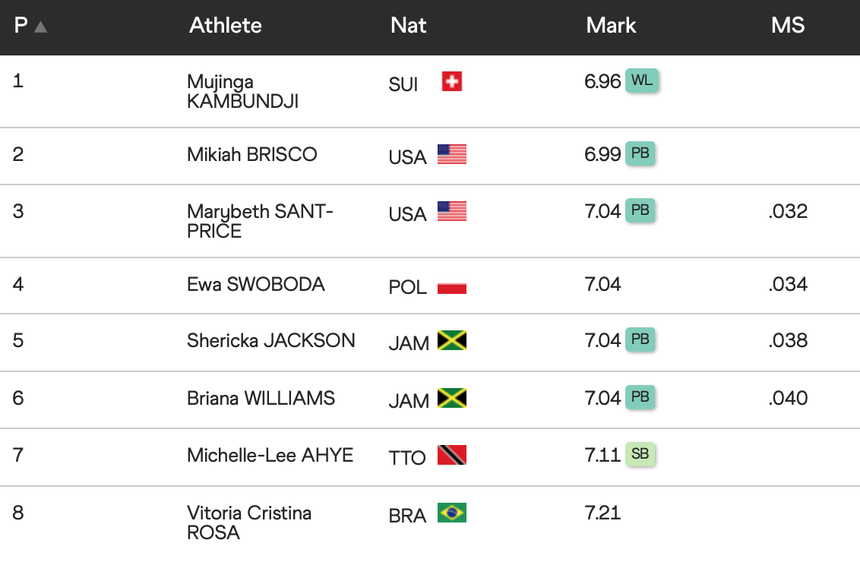
Task: Sort by position using the P arrow
Action: point(41,27)
